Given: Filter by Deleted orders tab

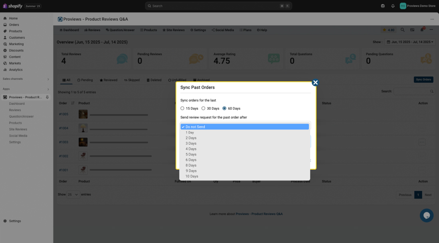Looking at the screenshot, I should click(154, 80).
